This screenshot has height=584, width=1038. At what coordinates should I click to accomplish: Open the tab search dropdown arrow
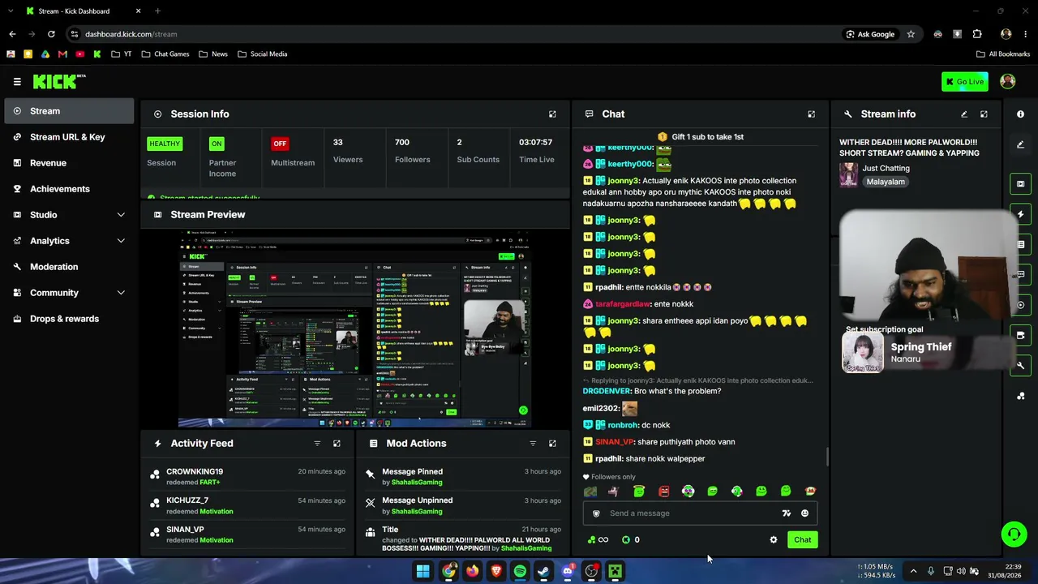coord(11,11)
